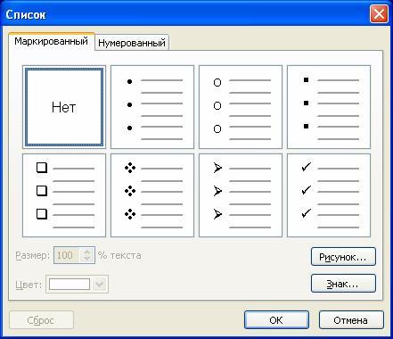Screen dimensions: 393x339
Task: Expand the Цвет color dropdown arrow
Action: point(100,284)
